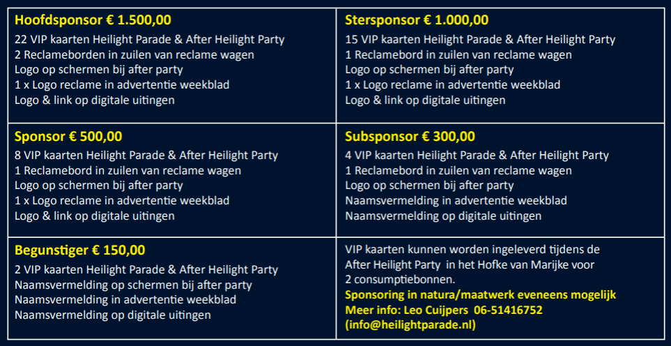Select the 4 VIP kaarten line
Screen dimensions: 671x346
click(x=477, y=155)
